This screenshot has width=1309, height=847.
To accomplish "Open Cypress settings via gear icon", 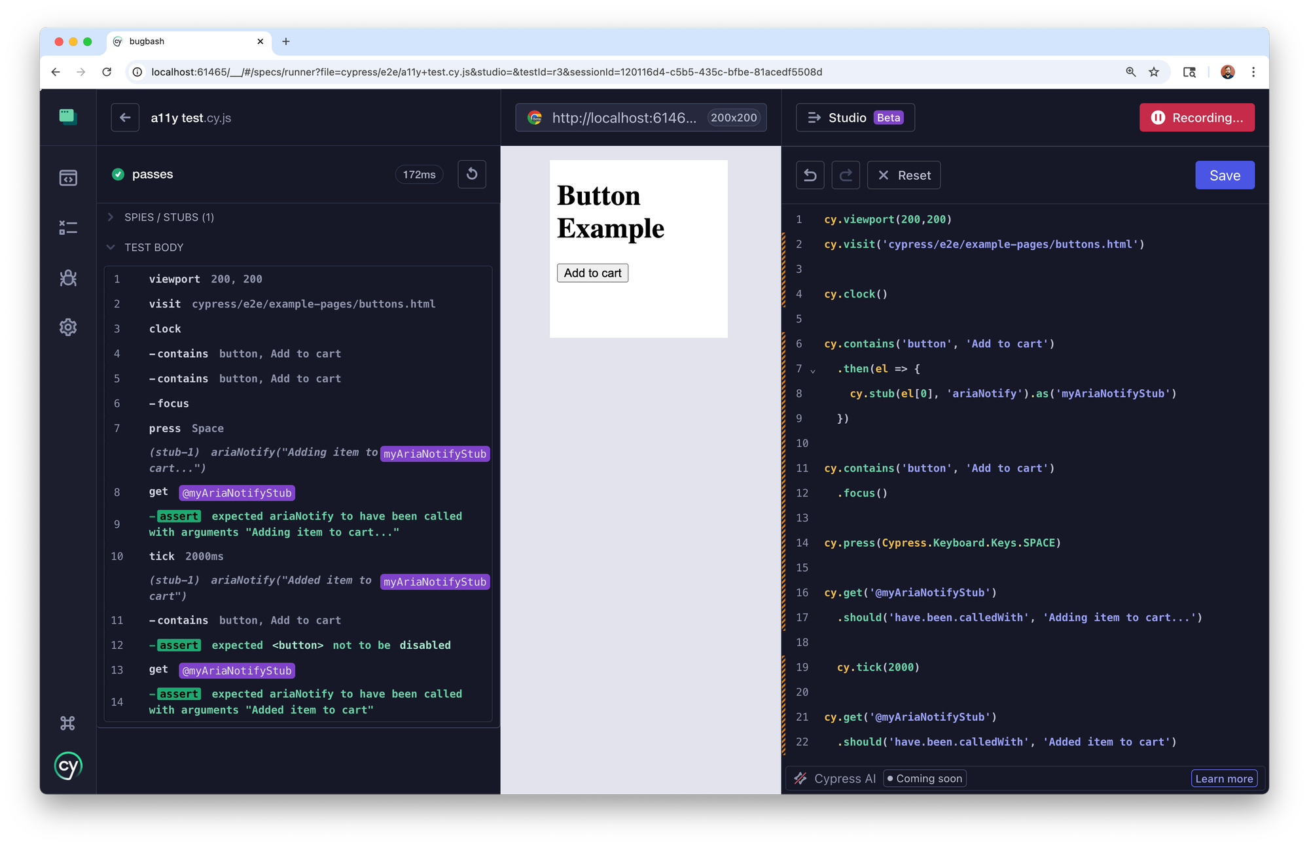I will pos(68,327).
